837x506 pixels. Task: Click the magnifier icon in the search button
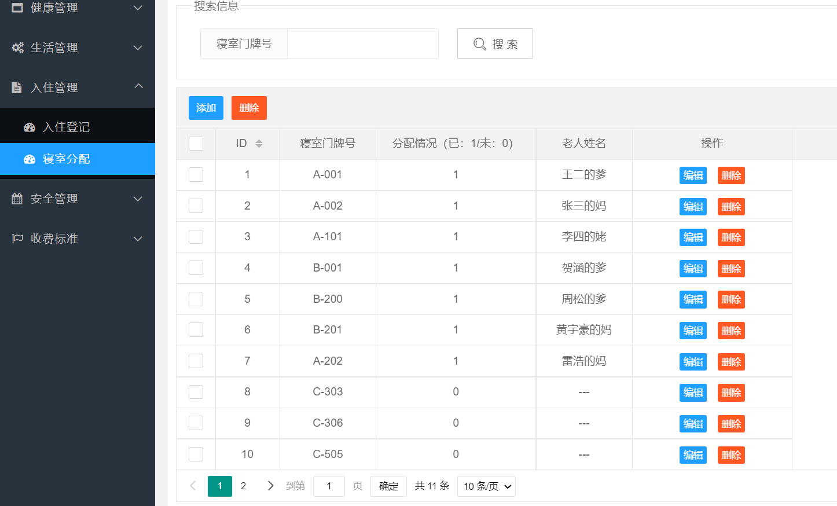click(480, 44)
